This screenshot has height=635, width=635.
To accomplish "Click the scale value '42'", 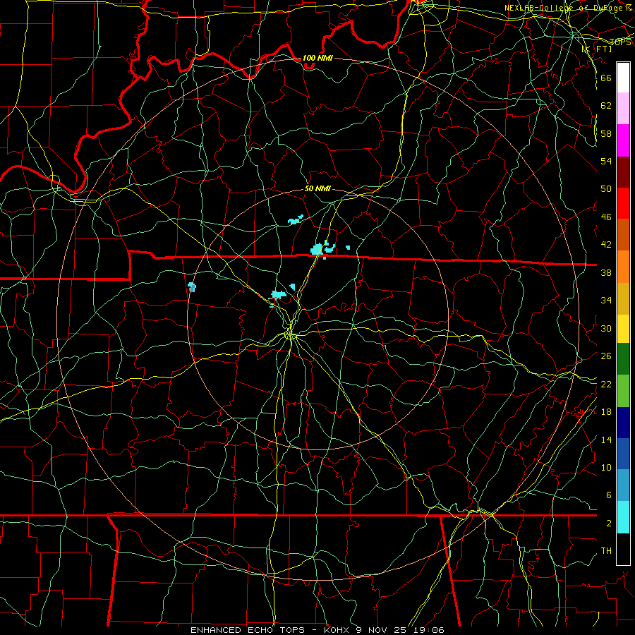I will click(x=606, y=245).
